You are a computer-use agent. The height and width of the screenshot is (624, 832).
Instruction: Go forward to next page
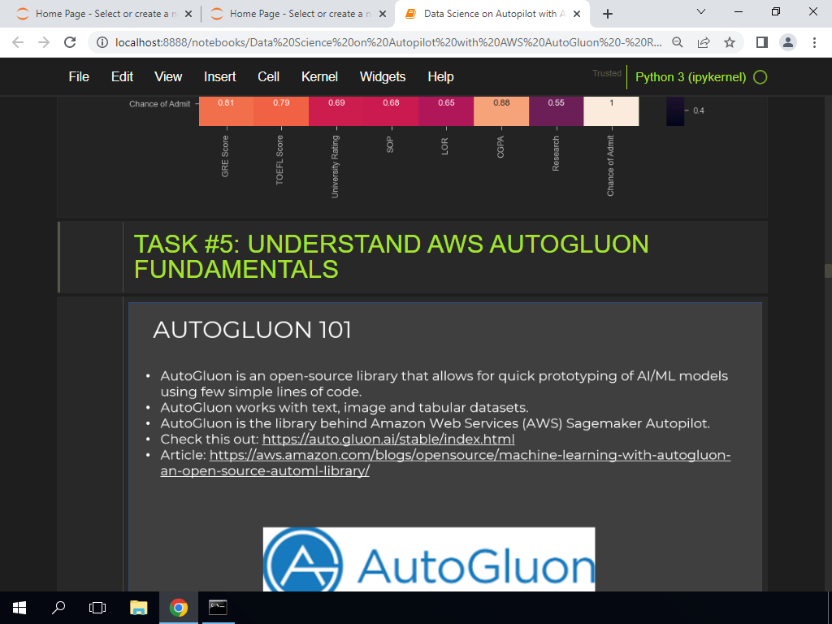coord(44,42)
